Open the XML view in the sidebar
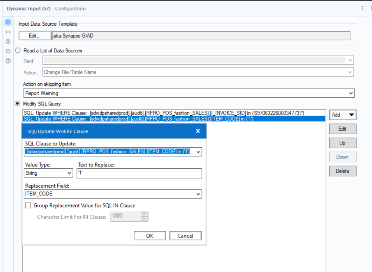The width and height of the screenshot is (372, 272). tap(8, 32)
